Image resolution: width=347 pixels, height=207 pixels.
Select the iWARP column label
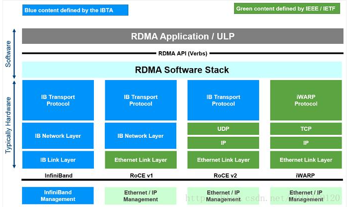coord(305,176)
